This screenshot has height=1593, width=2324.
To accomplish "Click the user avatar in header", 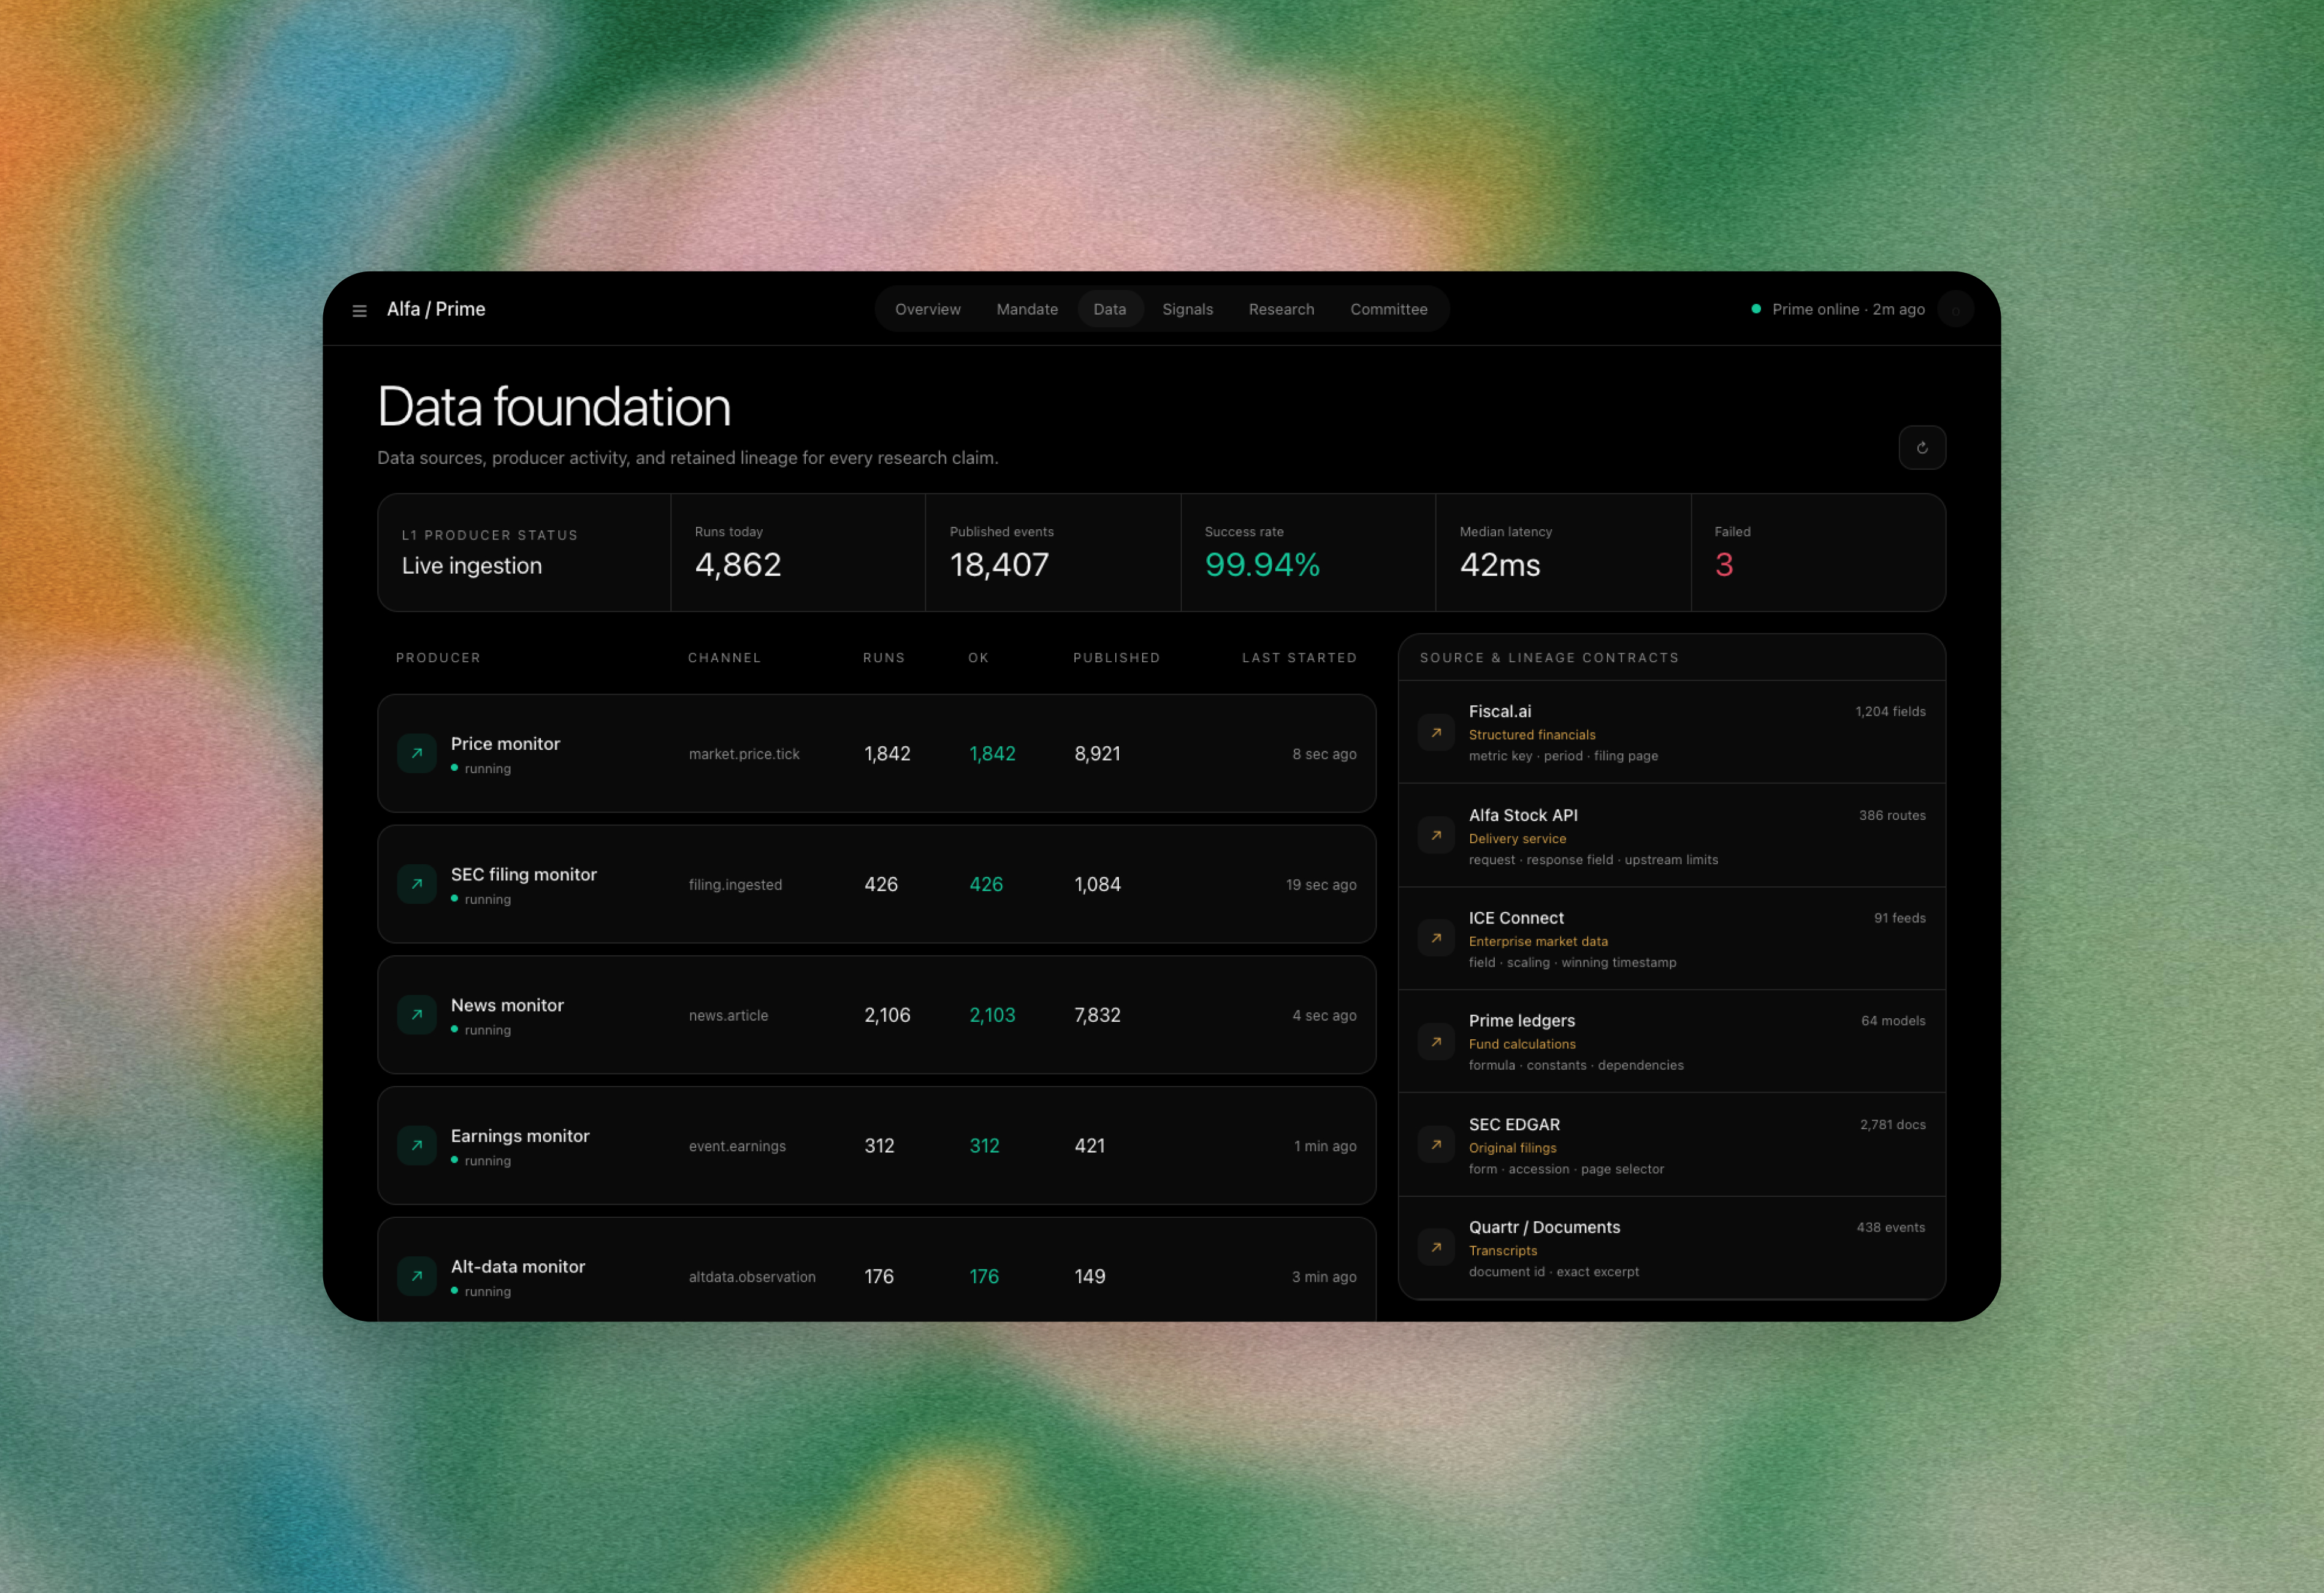I will tap(1955, 310).
